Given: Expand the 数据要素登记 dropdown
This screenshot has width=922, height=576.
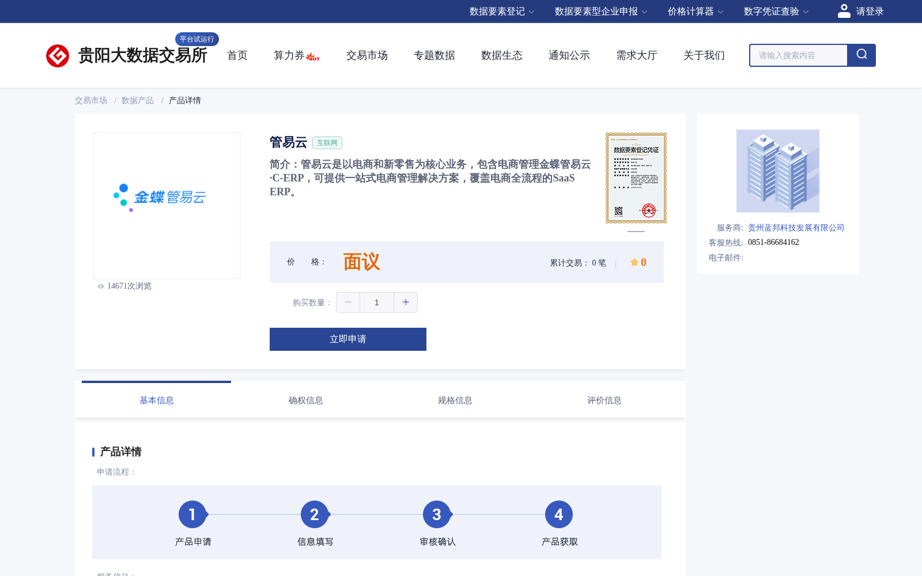Looking at the screenshot, I should click(502, 12).
